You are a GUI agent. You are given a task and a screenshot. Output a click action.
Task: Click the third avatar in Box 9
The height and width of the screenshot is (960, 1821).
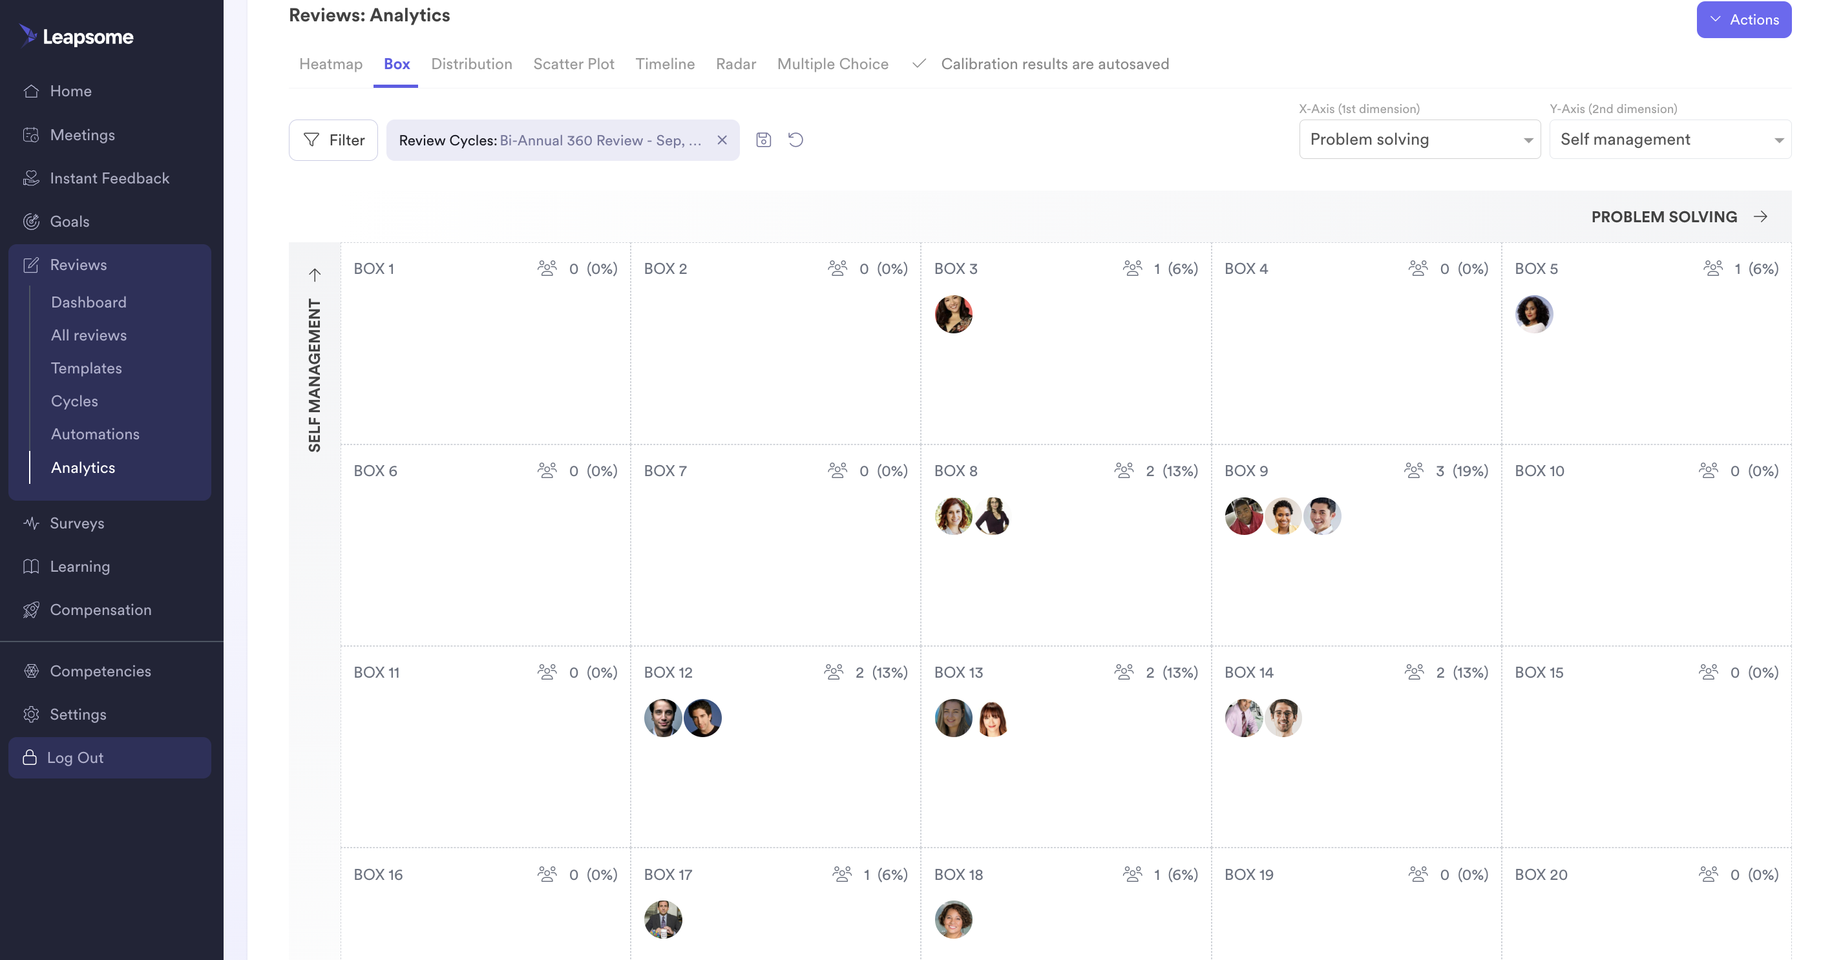click(1322, 516)
